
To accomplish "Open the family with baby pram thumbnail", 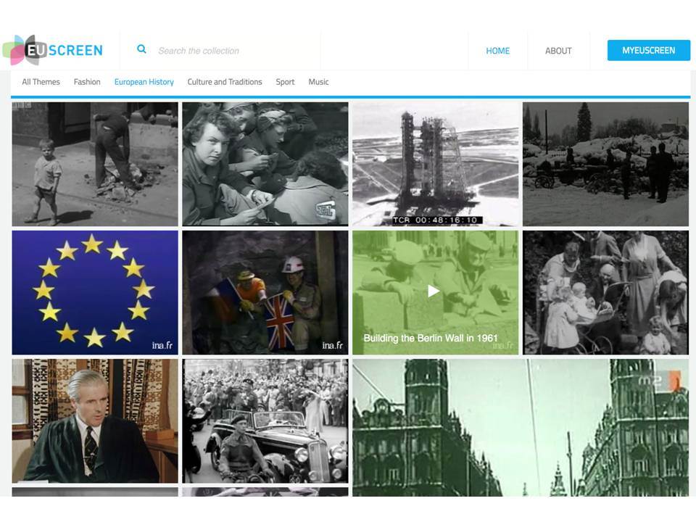I will point(605,292).
